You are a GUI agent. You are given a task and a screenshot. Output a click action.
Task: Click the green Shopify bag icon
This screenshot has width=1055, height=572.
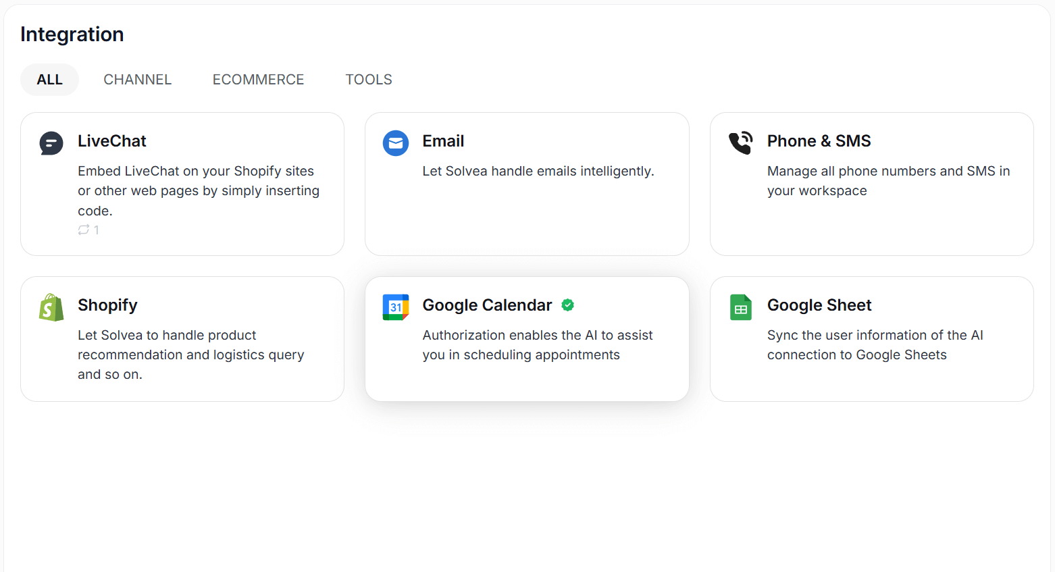coord(51,307)
